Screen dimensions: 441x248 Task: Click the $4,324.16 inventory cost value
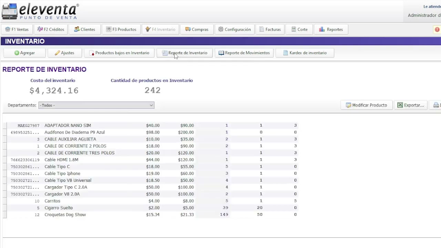[x=54, y=91]
